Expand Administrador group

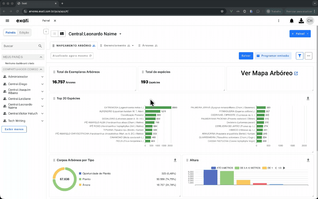(x=42, y=77)
